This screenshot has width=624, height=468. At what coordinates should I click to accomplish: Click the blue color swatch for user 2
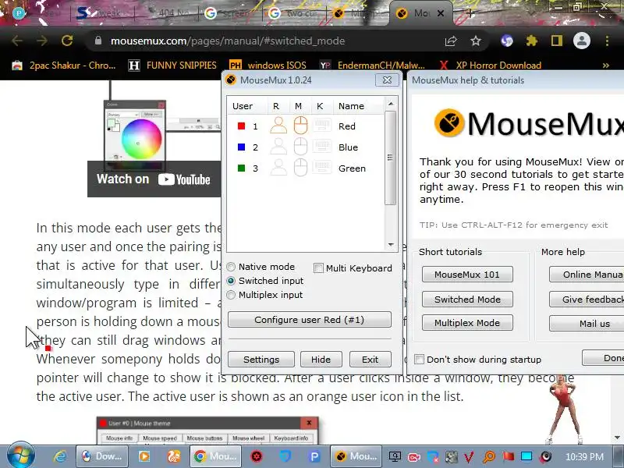[241, 147]
